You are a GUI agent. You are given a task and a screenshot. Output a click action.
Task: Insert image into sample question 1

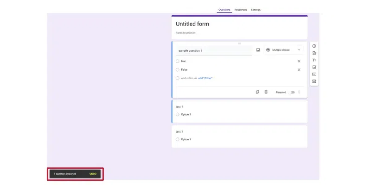pos(258,50)
